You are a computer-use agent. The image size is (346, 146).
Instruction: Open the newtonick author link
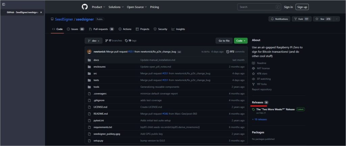[x=100, y=52]
